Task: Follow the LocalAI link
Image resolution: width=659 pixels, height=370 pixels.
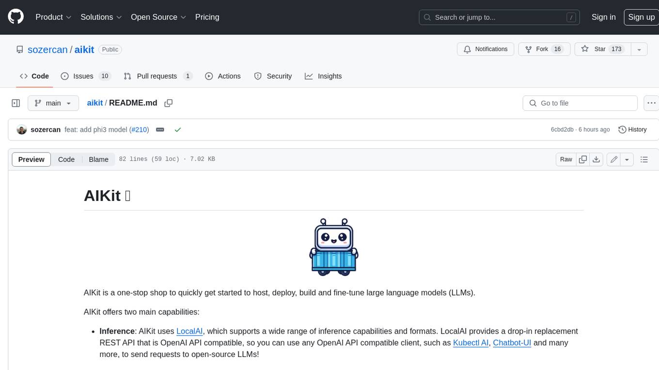Action: pyautogui.click(x=189, y=331)
